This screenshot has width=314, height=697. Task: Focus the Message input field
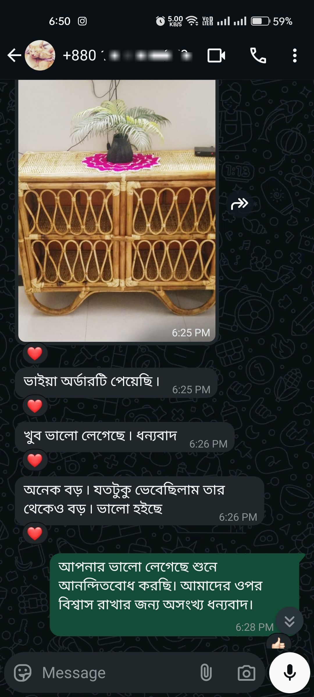click(116, 673)
